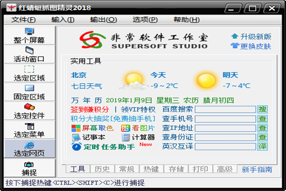Click the 译 translate button
The width and height of the screenshot is (286, 191).
262,147
